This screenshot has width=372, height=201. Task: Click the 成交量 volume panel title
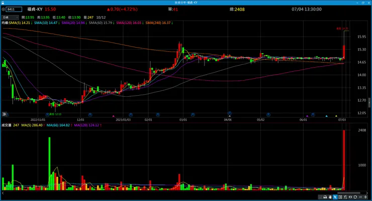point(7,125)
